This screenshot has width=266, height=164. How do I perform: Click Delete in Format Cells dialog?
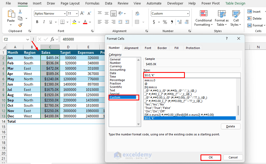point(230,126)
